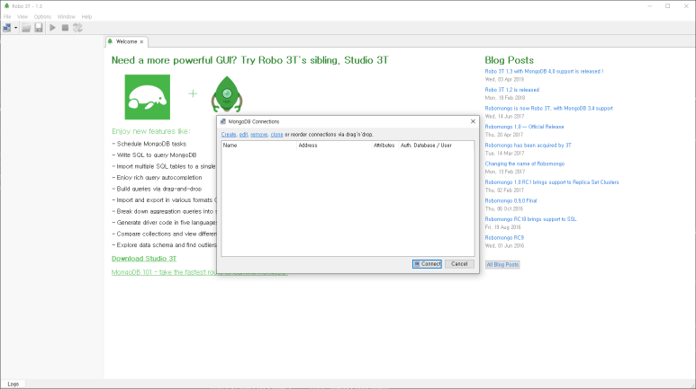This screenshot has height=389, width=696.
Task: Maximize the Robo 3T window
Action: (x=667, y=6)
